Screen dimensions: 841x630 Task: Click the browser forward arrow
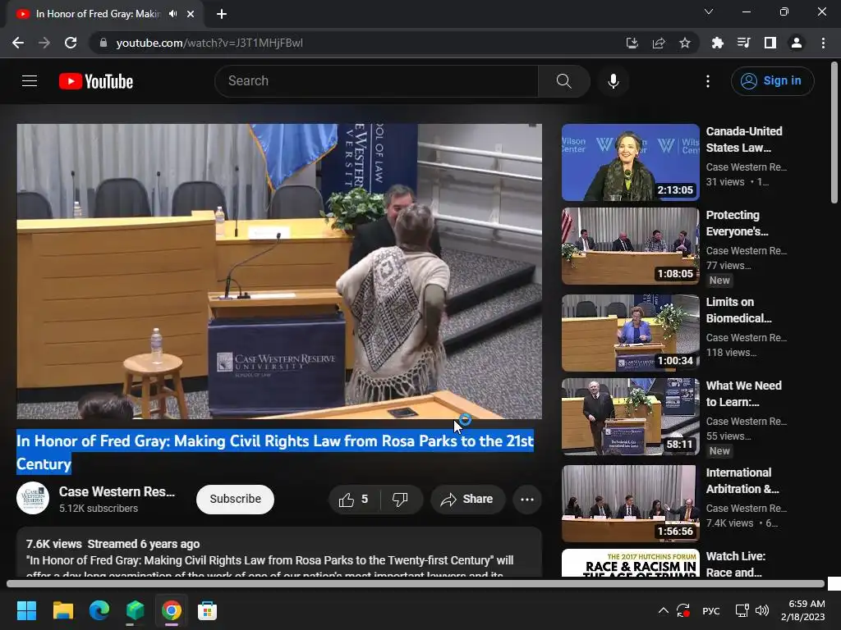[x=44, y=43]
